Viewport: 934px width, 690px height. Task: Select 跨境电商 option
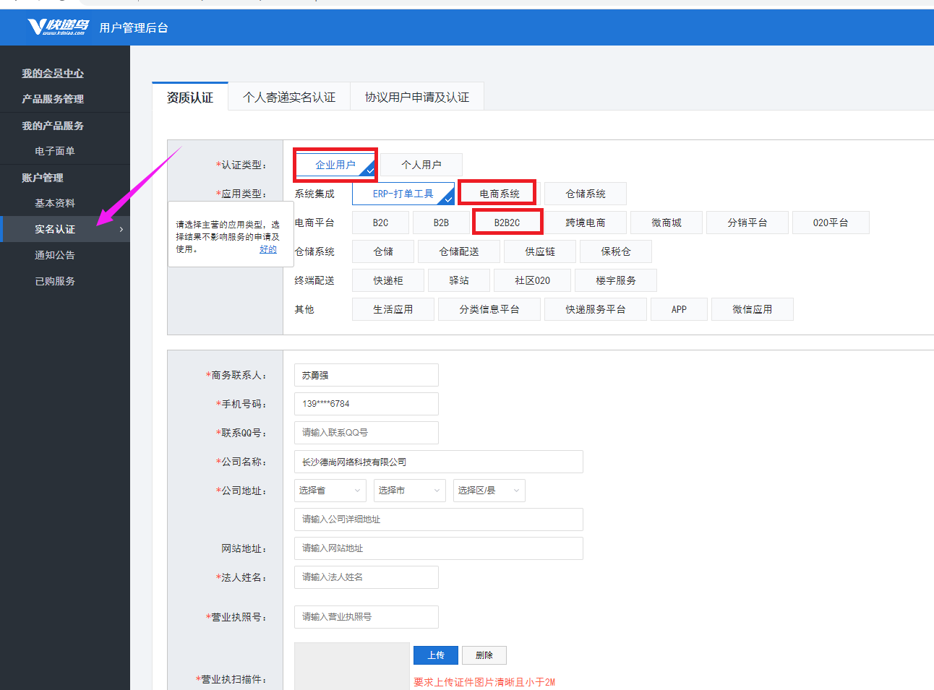tap(586, 223)
